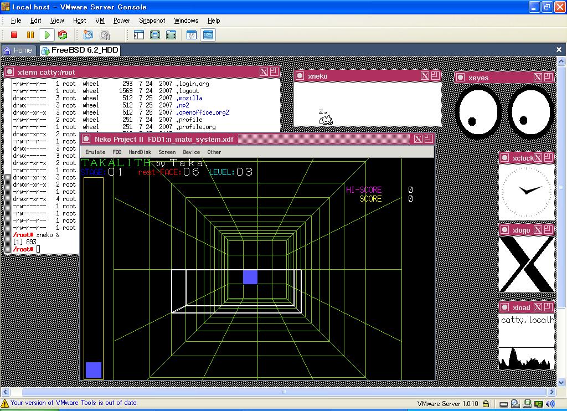Open the Neko Project II window menu button
This screenshot has width=567, height=411.
coord(86,139)
